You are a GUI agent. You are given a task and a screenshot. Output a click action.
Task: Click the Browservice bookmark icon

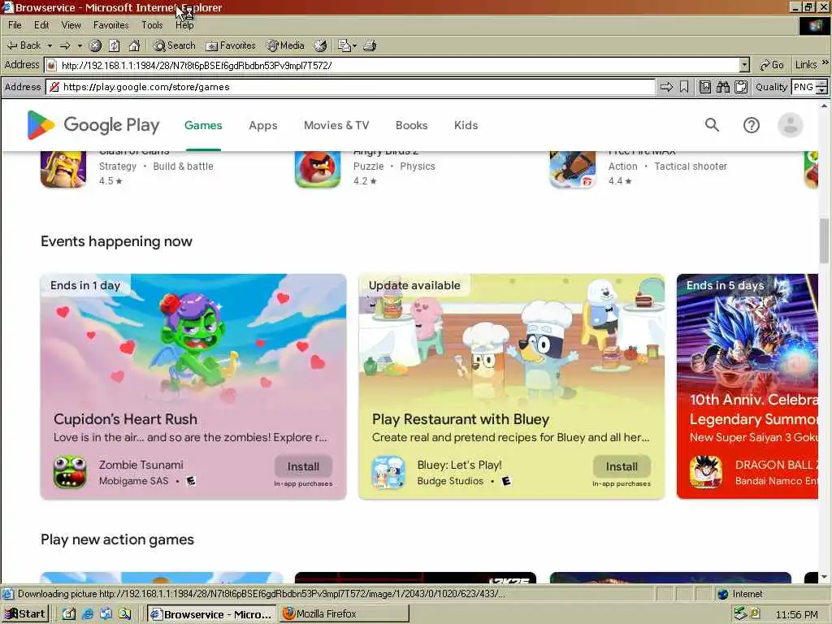[x=684, y=87]
